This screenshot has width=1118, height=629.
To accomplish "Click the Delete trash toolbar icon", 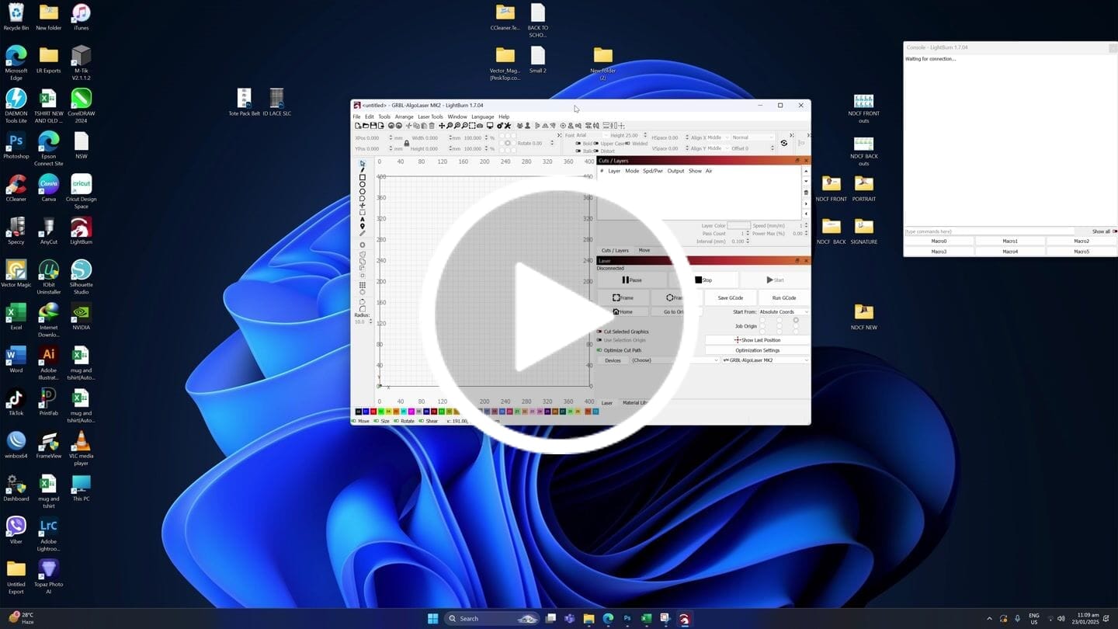I will click(432, 126).
